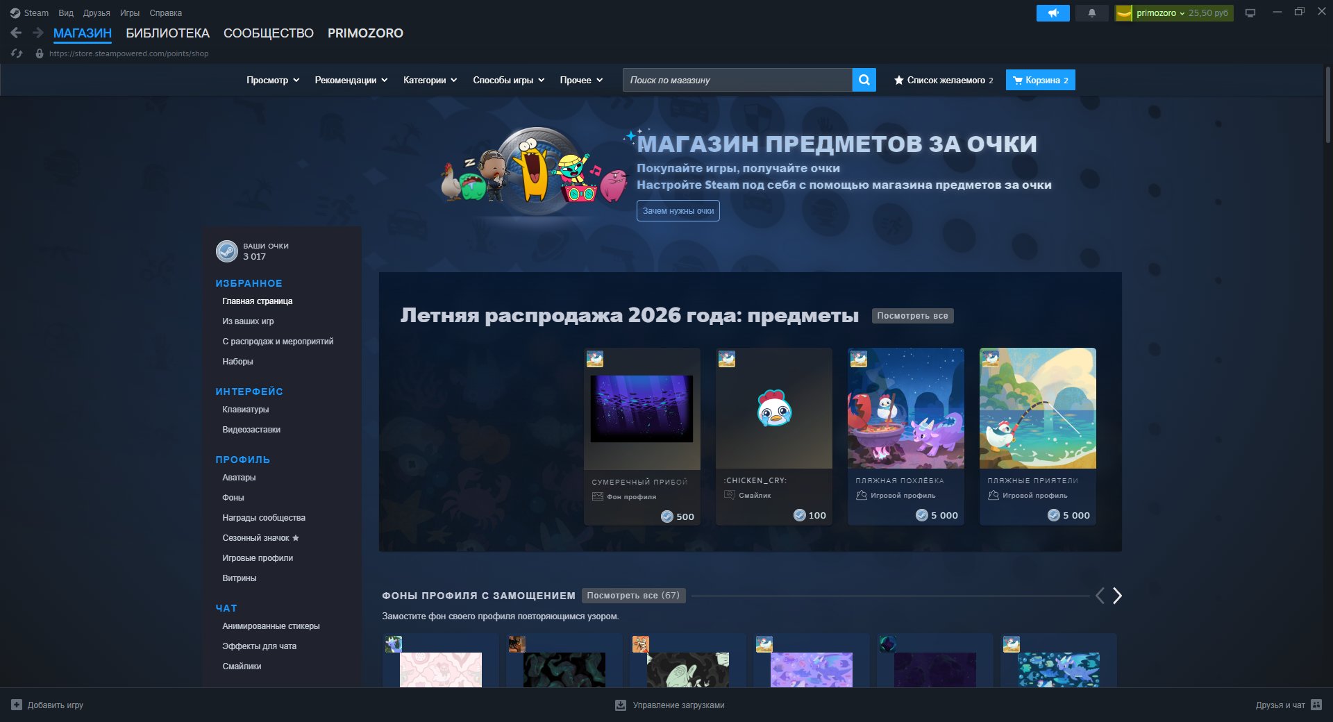Open Наборы in sidebar
Image resolution: width=1333 pixels, height=722 pixels.
click(x=237, y=362)
